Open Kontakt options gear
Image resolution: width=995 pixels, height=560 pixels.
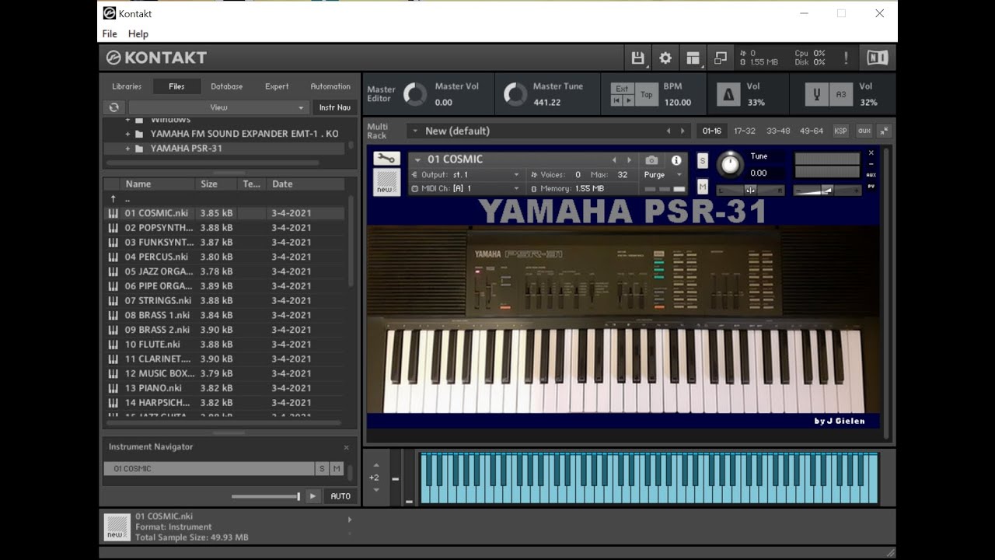[665, 58]
